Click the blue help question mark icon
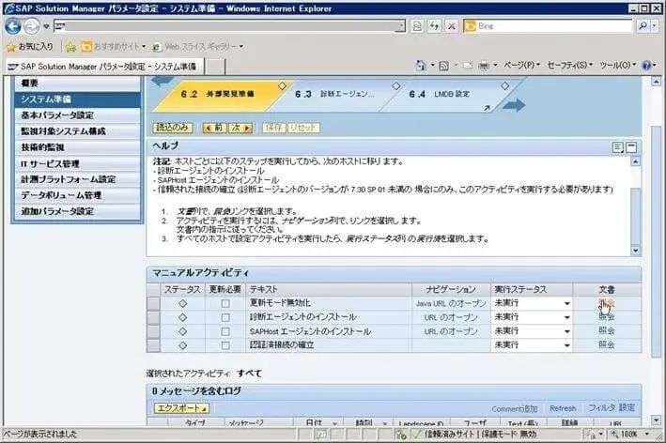Image resolution: width=666 pixels, height=443 pixels. coord(646,66)
